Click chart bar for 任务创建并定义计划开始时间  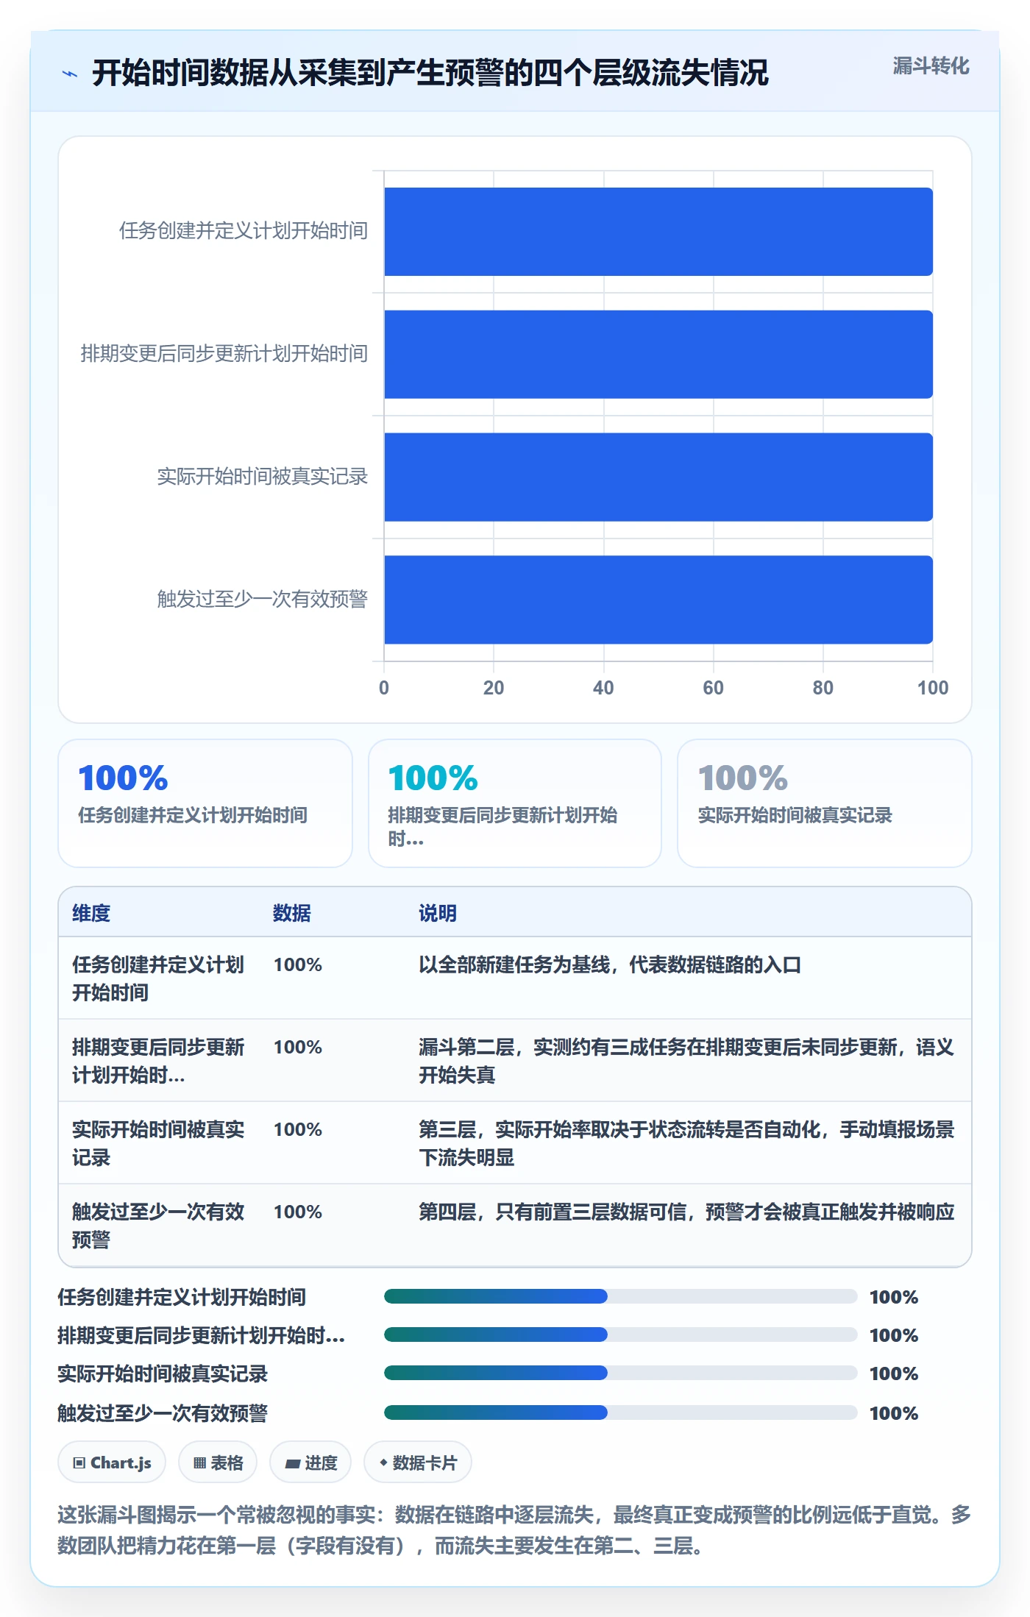tap(658, 232)
